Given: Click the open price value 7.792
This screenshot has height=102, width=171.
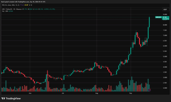Looking at the screenshot, I should [25, 9].
